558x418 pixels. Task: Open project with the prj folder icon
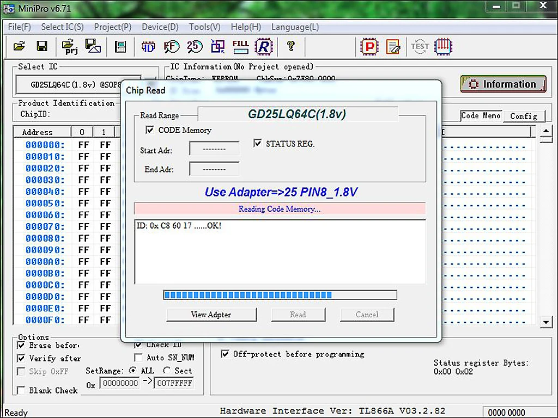coord(70,46)
